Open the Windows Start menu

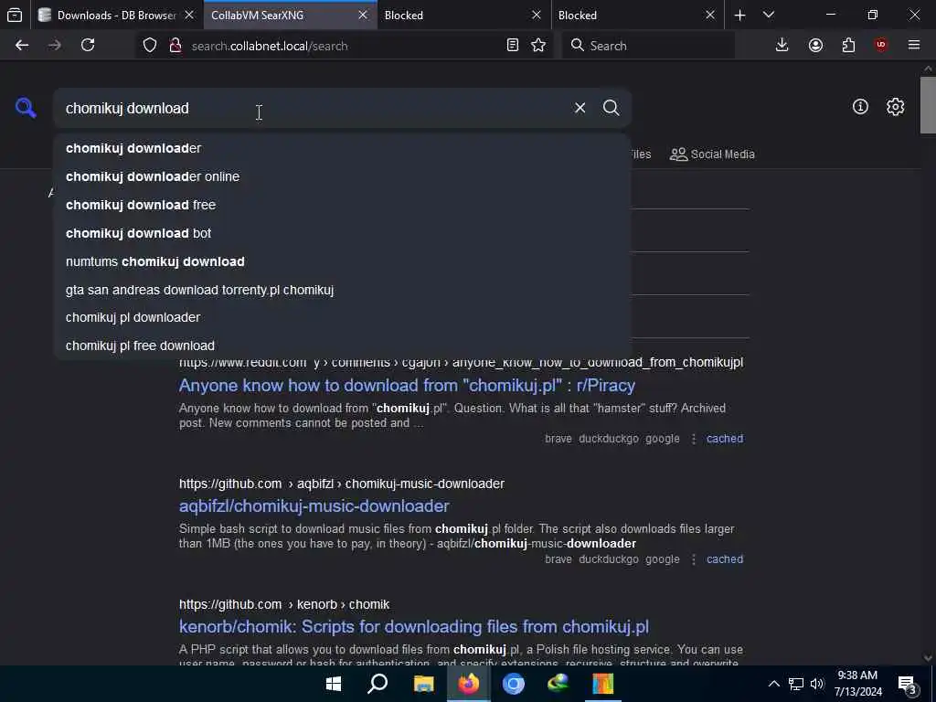pyautogui.click(x=334, y=684)
